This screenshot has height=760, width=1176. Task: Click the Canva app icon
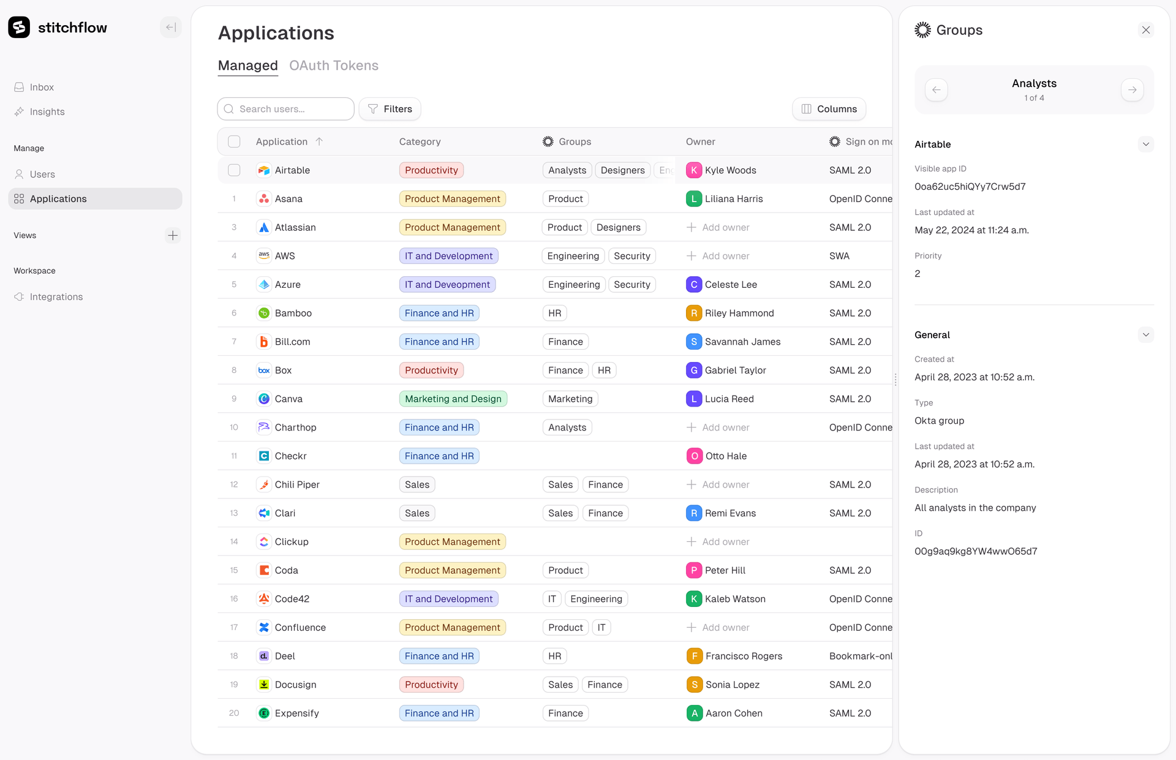coord(264,399)
